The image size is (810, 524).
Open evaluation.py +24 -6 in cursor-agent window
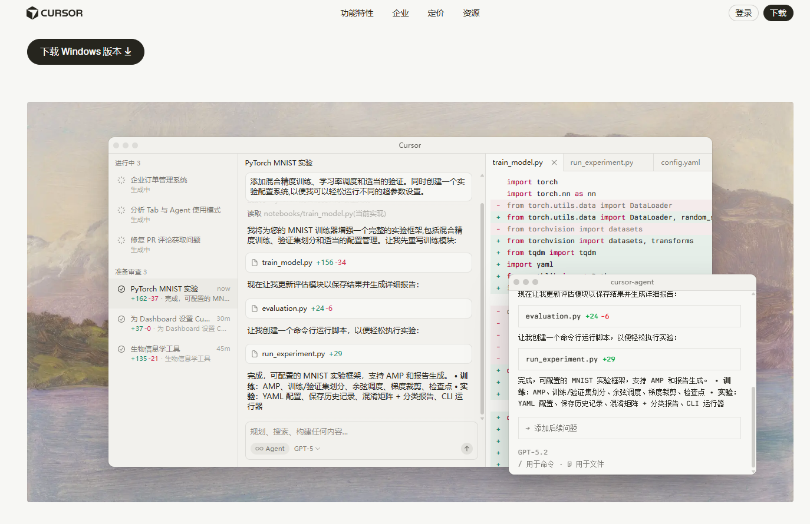pyautogui.click(x=629, y=316)
